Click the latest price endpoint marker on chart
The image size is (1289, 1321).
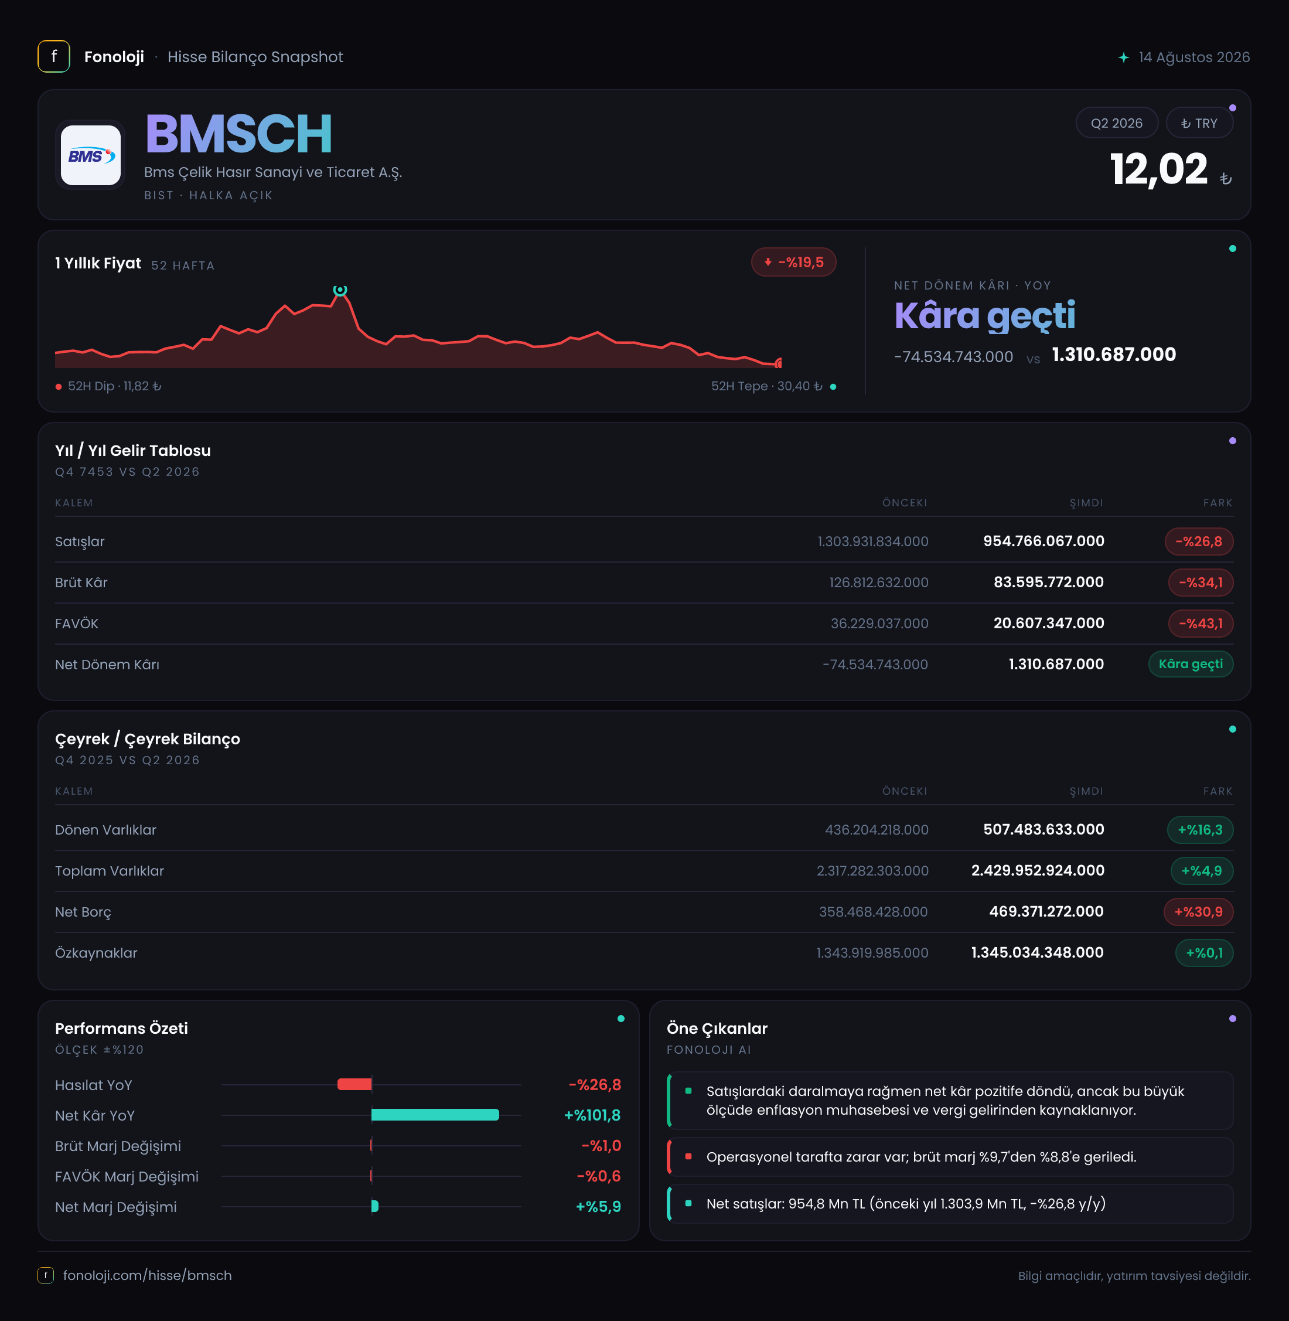(779, 363)
